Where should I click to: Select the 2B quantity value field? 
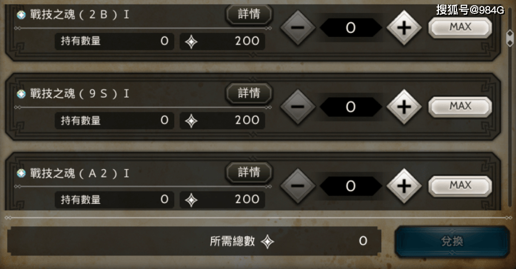pos(351,28)
